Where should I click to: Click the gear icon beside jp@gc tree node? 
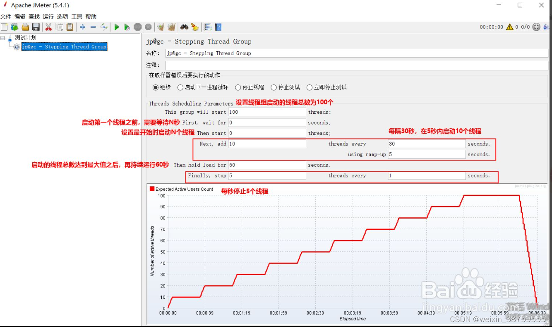click(x=17, y=47)
